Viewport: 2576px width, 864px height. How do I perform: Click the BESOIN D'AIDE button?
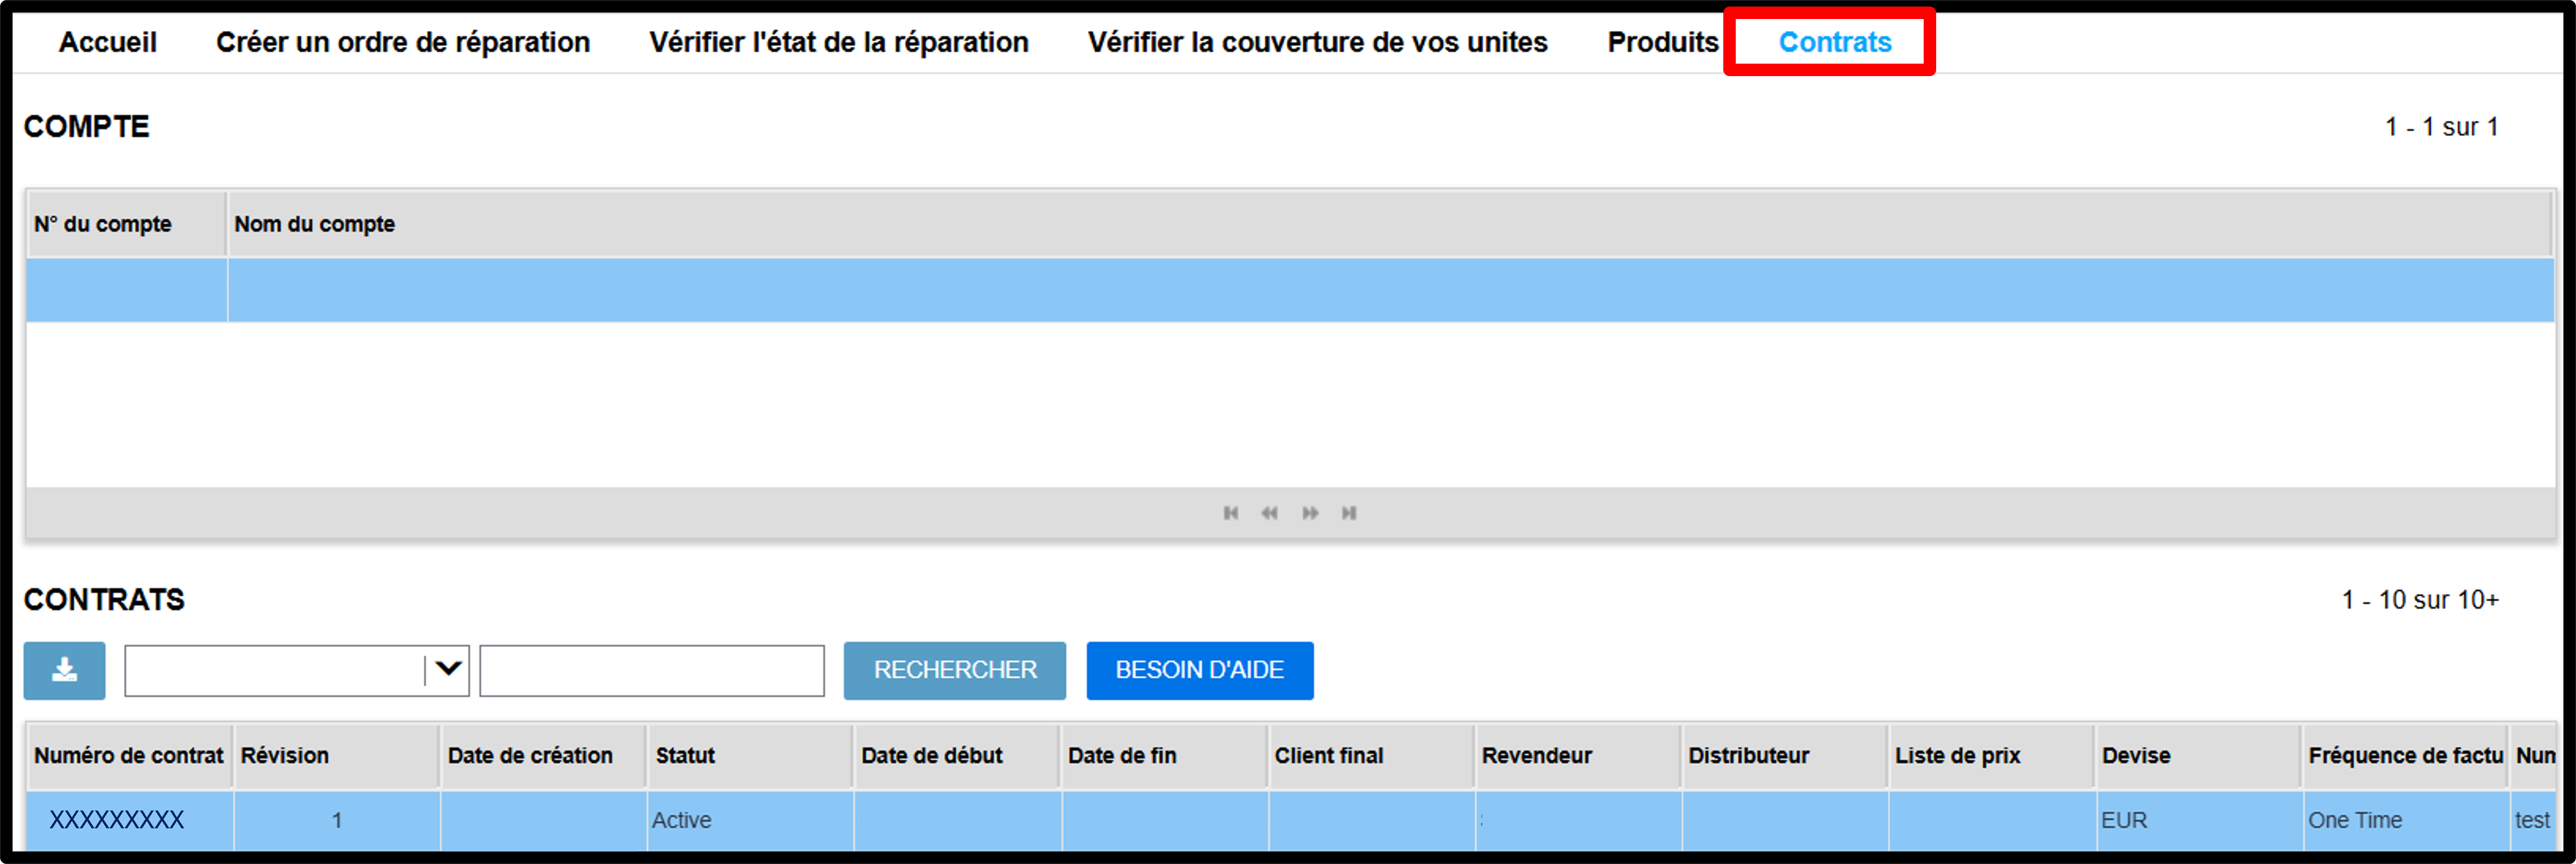pyautogui.click(x=1200, y=670)
